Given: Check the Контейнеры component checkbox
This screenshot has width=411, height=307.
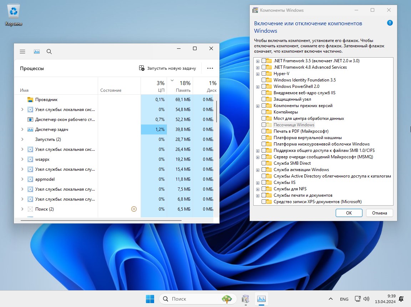Looking at the screenshot, I should [x=264, y=112].
